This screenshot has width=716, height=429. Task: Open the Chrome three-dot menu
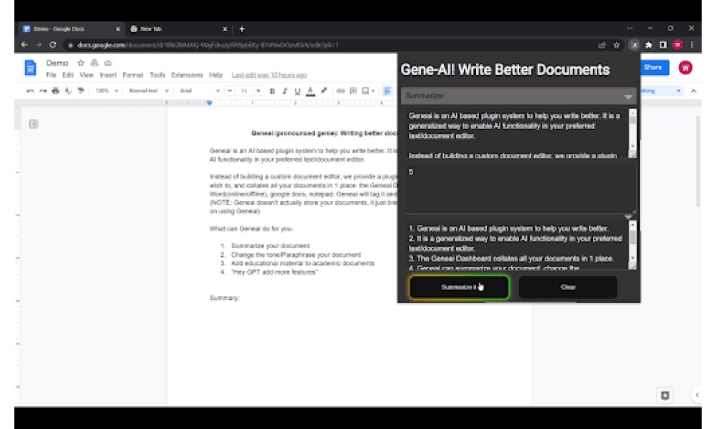[692, 44]
